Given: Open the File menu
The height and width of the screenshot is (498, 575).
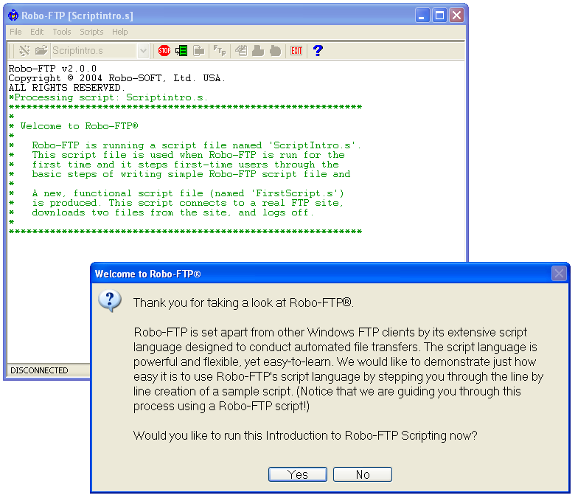Looking at the screenshot, I should coord(15,32).
